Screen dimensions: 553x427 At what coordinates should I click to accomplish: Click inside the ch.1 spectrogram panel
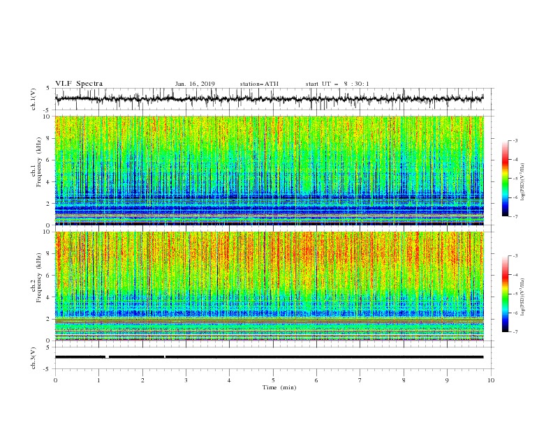click(x=269, y=170)
